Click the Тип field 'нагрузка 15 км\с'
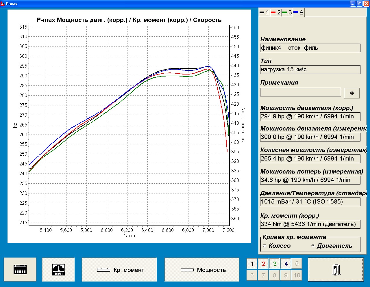 coord(310,70)
